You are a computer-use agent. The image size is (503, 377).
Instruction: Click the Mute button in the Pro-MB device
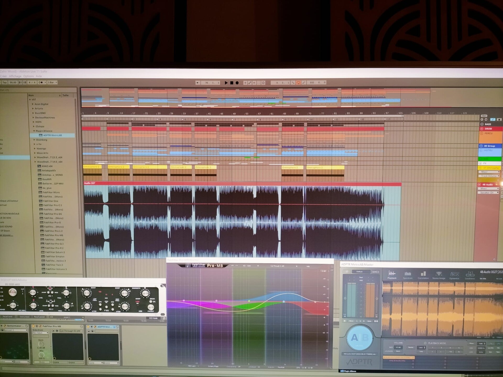click(42, 362)
